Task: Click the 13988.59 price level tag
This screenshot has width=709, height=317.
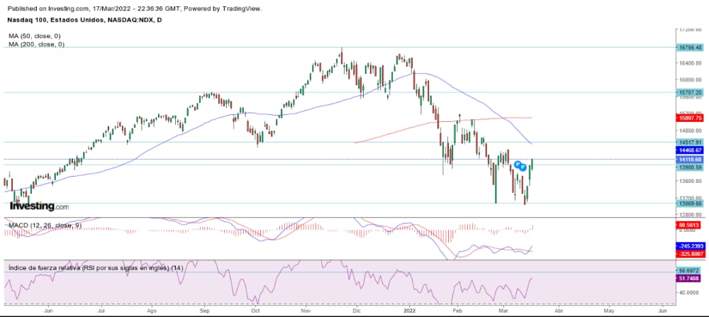Action: pos(689,167)
